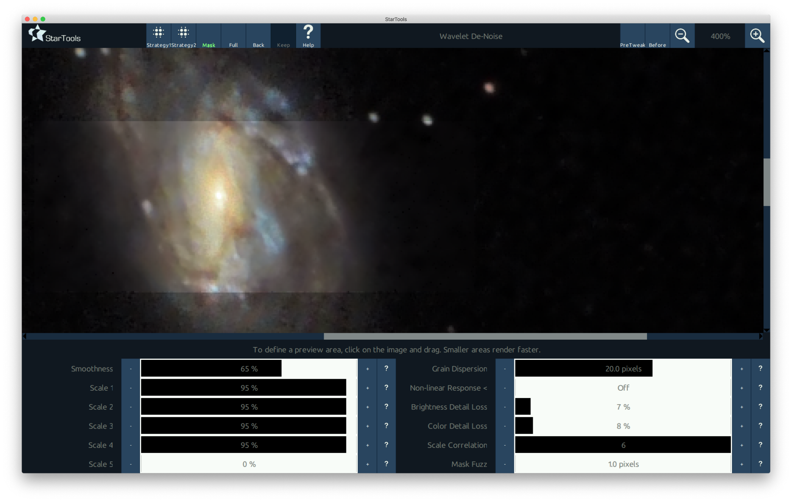Screen dimensions: 792x502
Task: Click the vertical scrollbar thumb beside the image
Action: coord(767,182)
